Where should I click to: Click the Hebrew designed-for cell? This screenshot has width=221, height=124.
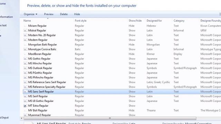(x=151, y=26)
